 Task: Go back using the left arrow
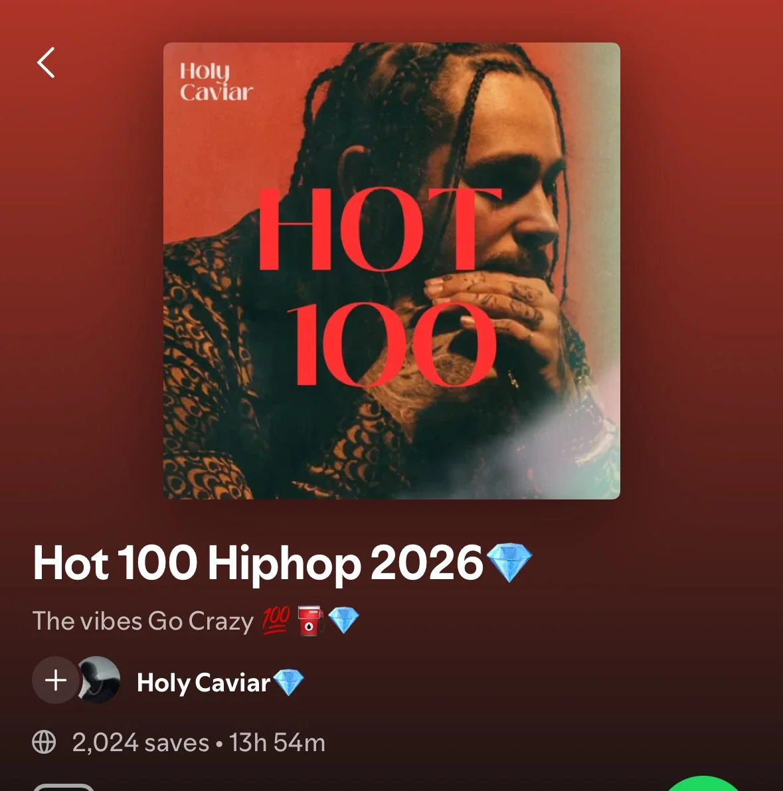(x=45, y=63)
